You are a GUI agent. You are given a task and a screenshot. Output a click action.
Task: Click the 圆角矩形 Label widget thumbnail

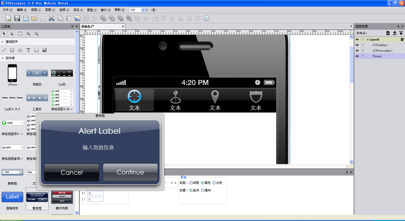tap(12, 197)
